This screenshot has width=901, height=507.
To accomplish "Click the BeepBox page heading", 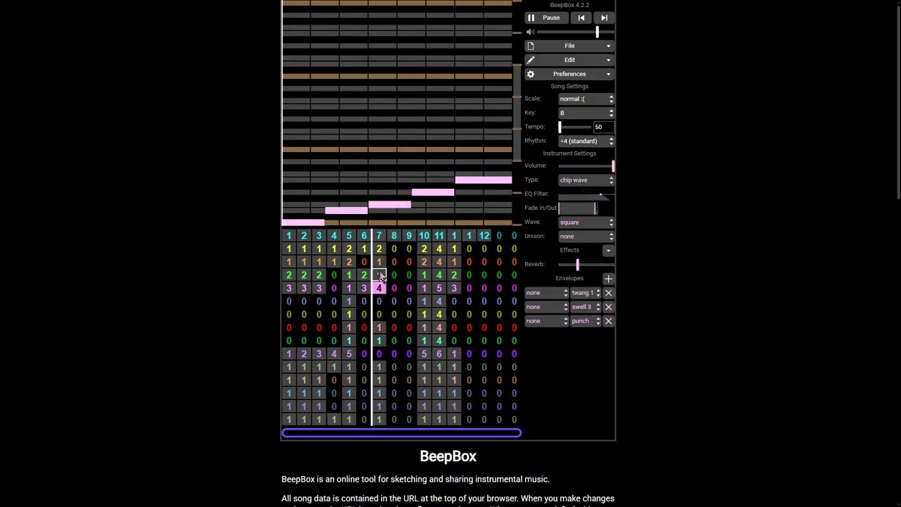I will (448, 456).
